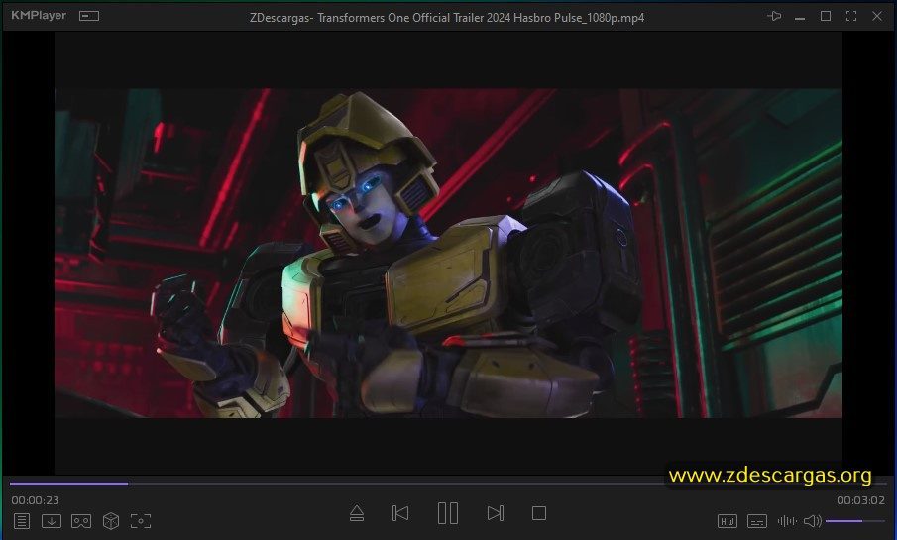Click the total duration 00:03:02
Image resolution: width=897 pixels, height=540 pixels.
861,500
